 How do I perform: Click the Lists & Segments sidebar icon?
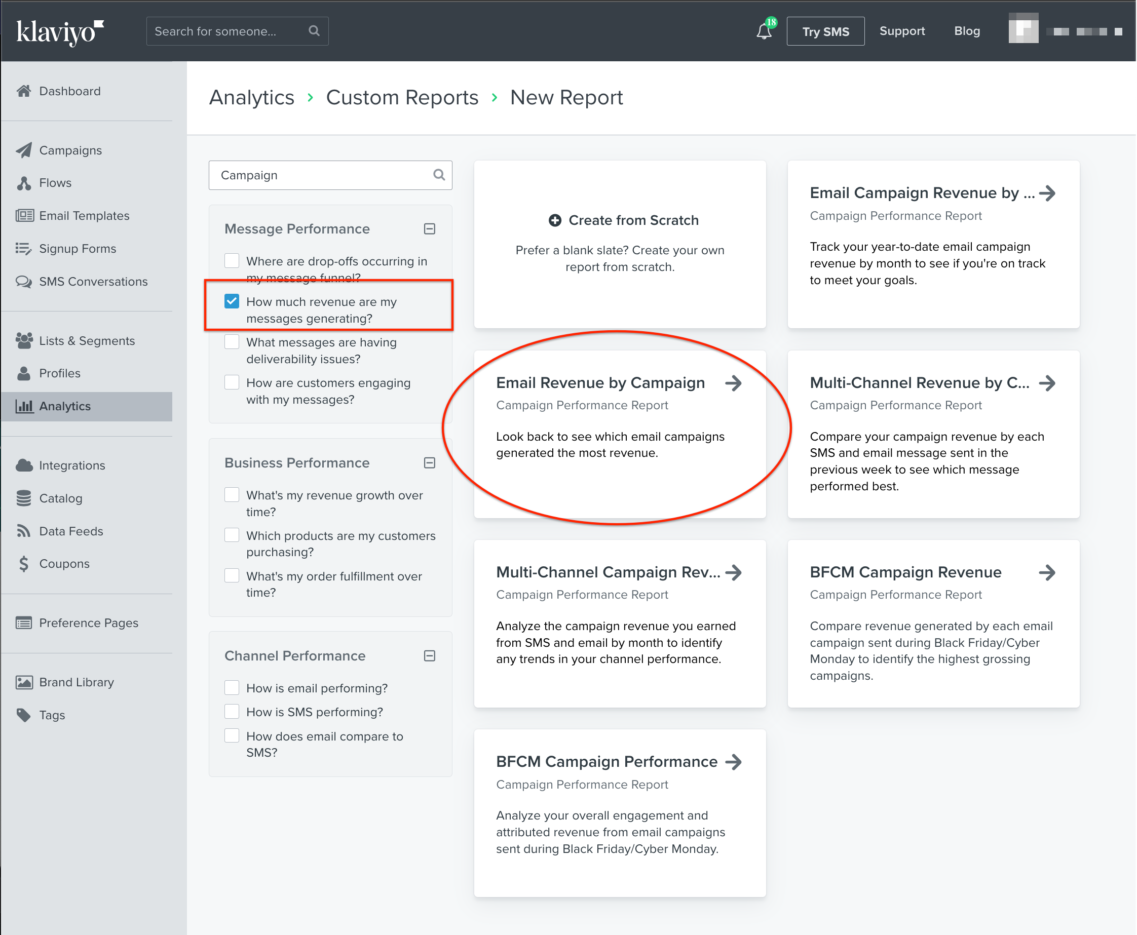click(25, 339)
